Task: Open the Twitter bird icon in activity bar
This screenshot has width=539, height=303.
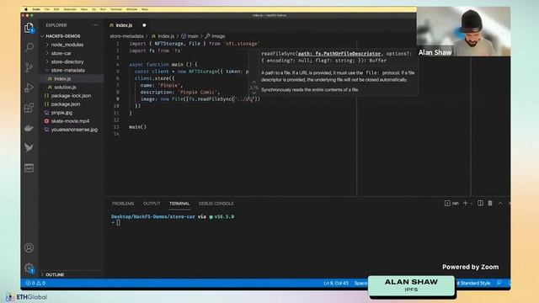Action: [x=29, y=148]
